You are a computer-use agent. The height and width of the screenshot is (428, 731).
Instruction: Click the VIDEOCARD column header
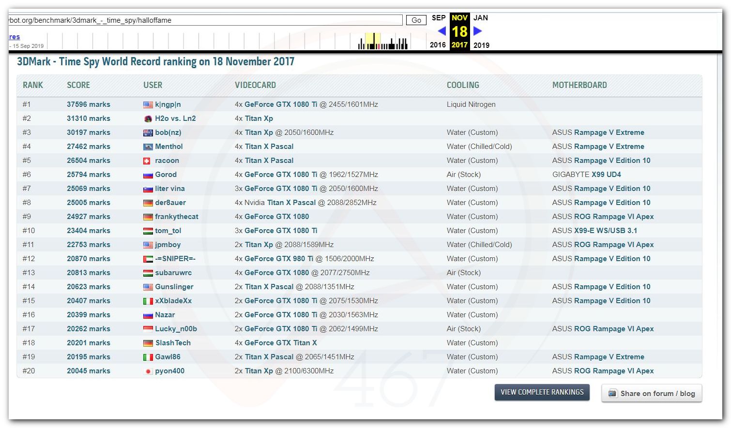[x=255, y=85]
